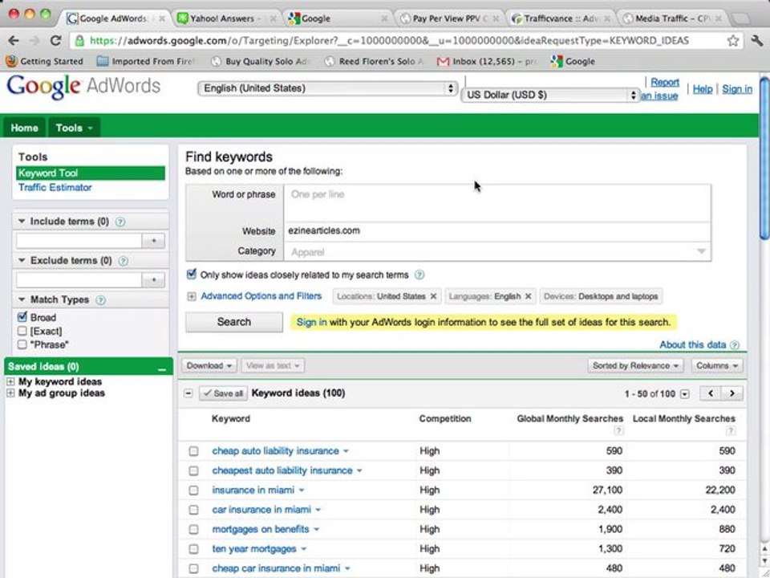Screen dimensions: 770x578
Task: Expand the 'My keyword ideas' tree node
Action: click(10, 382)
